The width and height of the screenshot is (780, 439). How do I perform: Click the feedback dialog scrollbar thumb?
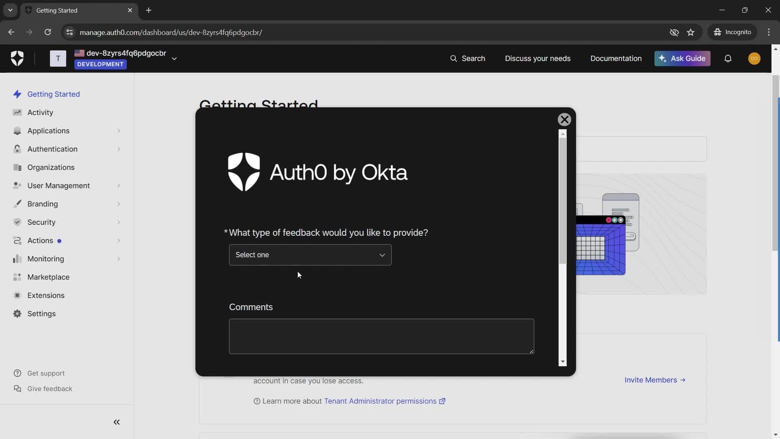pyautogui.click(x=563, y=201)
